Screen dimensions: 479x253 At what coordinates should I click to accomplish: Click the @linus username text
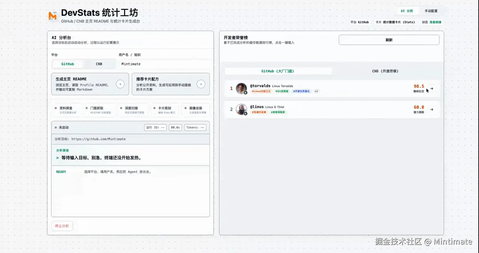click(257, 107)
